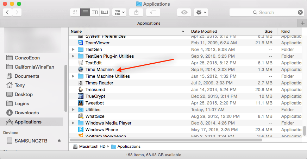Click the 21.9 MB size cell
The height and width of the screenshot is (159, 307).
pos(264,43)
